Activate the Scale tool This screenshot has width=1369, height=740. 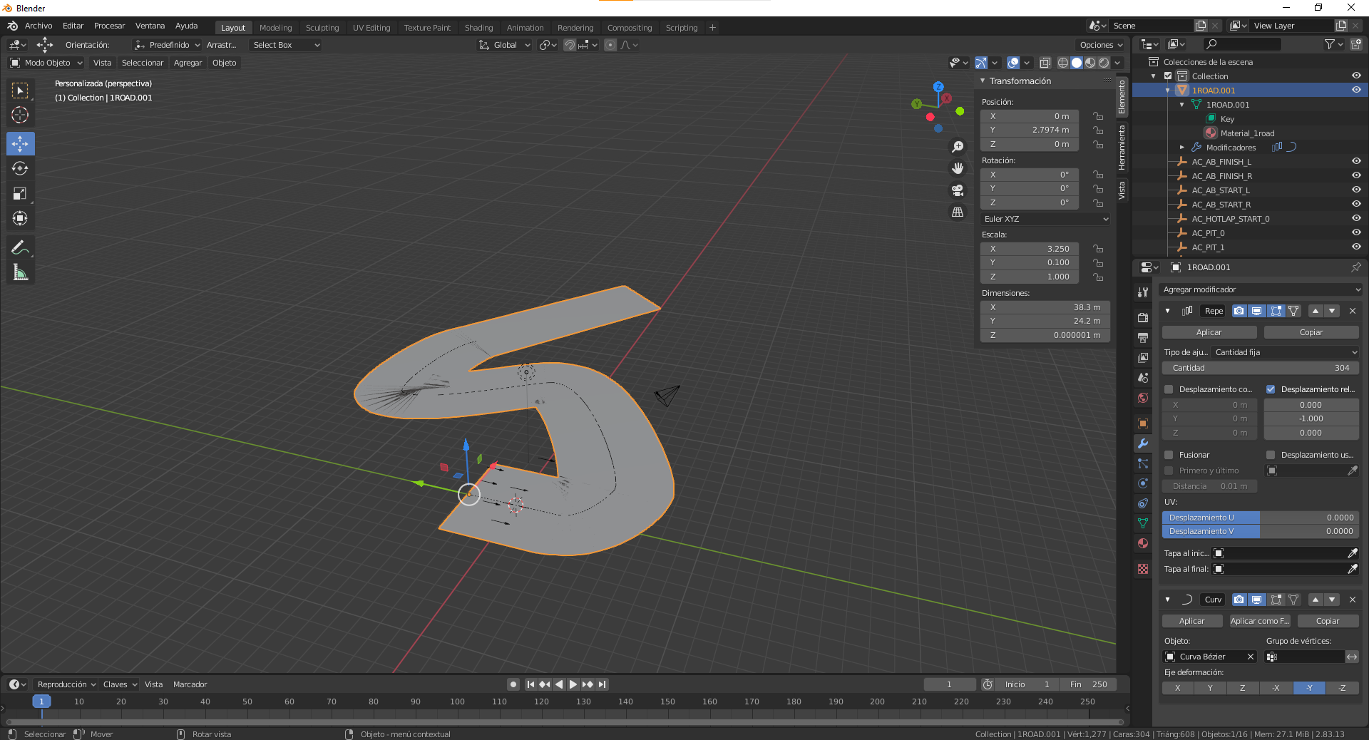(x=20, y=193)
